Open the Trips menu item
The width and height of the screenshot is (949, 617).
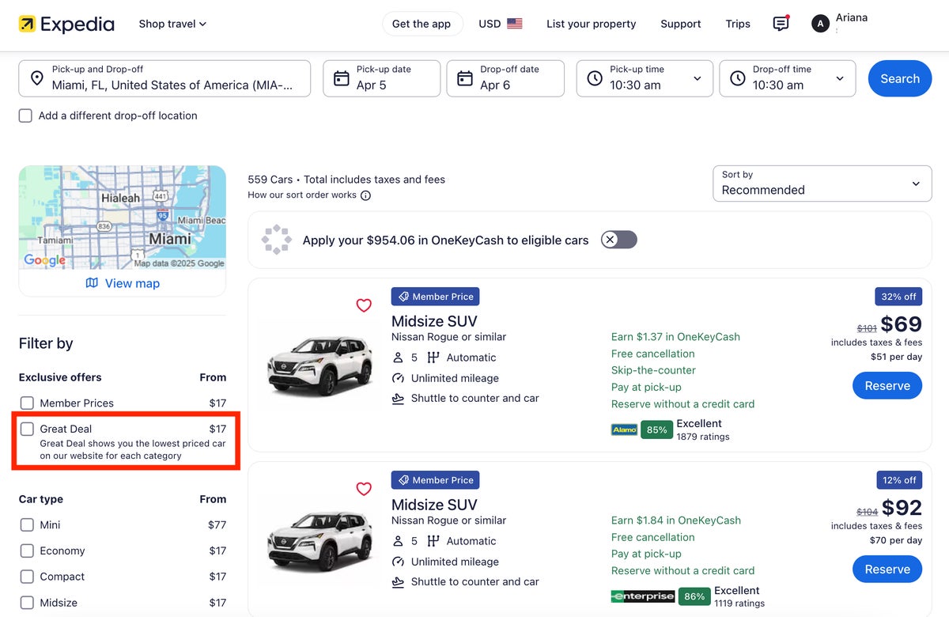click(x=738, y=24)
